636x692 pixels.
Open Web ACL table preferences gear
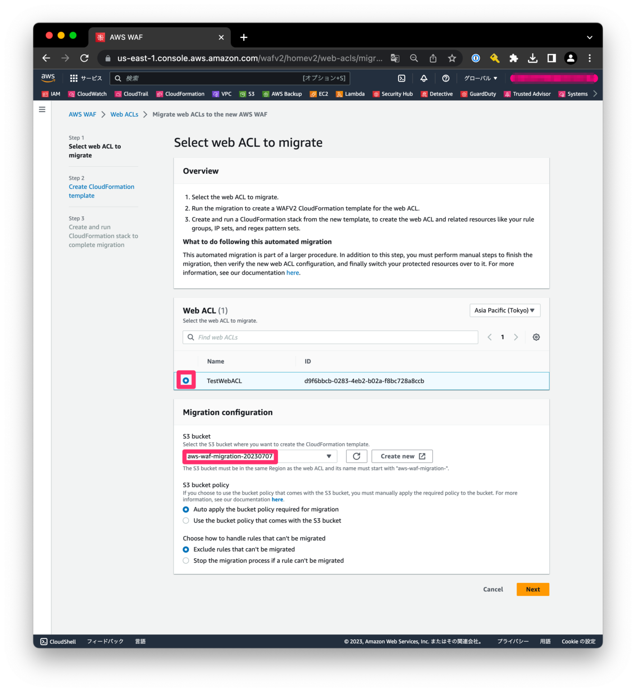[x=536, y=337]
